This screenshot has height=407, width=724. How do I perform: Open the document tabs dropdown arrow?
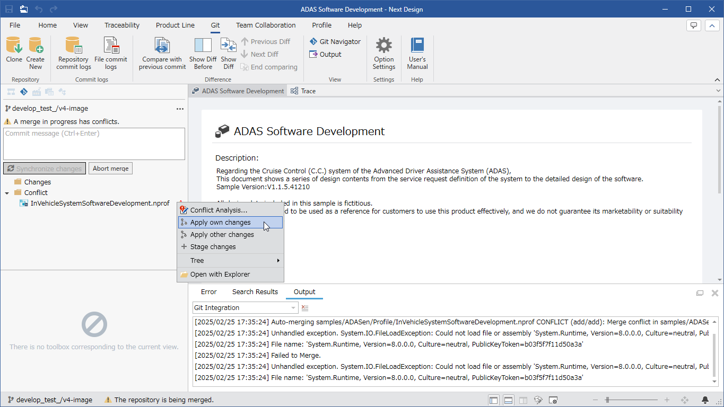(718, 91)
